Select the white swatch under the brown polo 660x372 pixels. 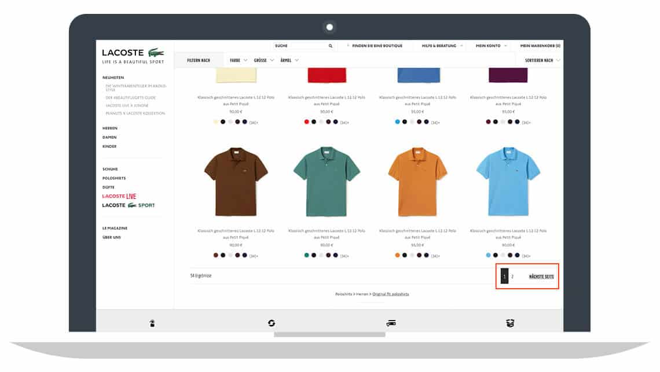[230, 256]
